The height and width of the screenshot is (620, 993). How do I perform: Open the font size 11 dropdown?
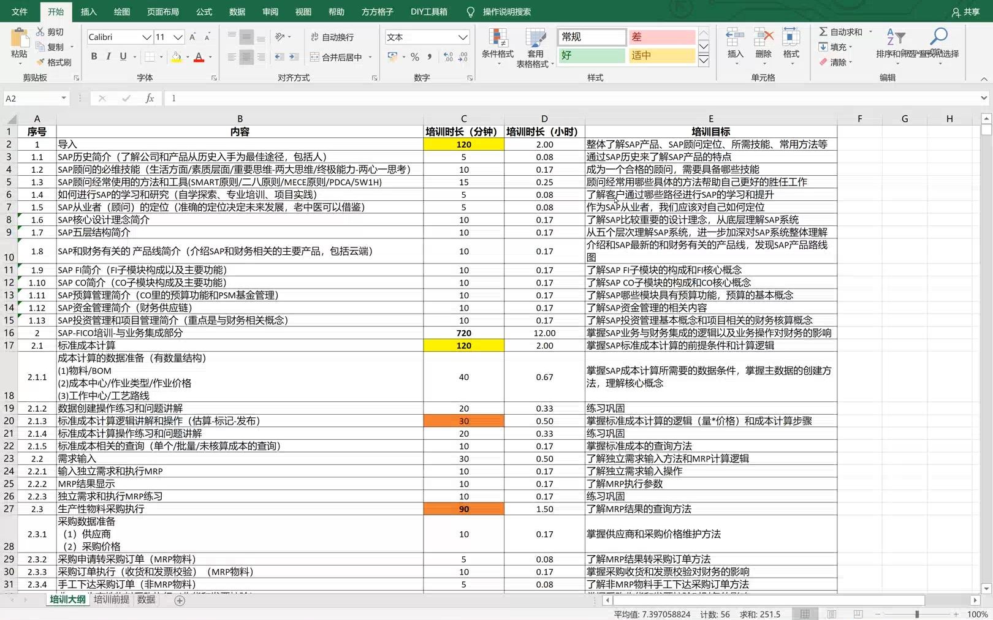178,37
